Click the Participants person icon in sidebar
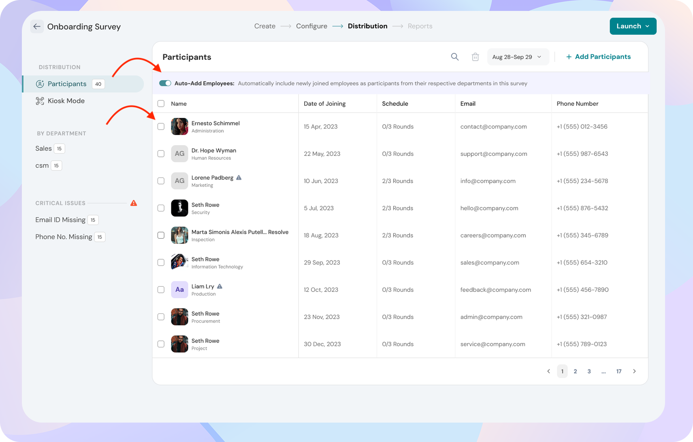The image size is (693, 442). click(40, 84)
